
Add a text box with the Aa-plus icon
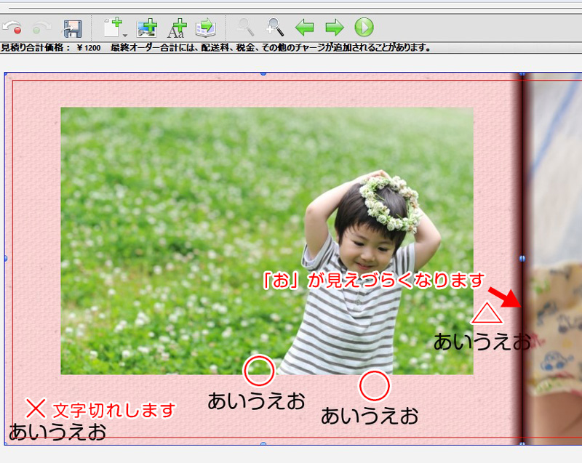177,28
